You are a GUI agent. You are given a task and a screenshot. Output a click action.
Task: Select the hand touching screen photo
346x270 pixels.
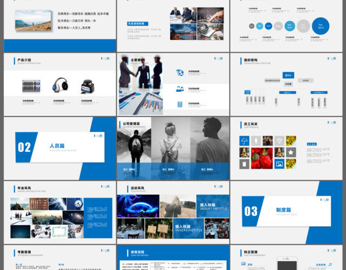[x=210, y=15]
